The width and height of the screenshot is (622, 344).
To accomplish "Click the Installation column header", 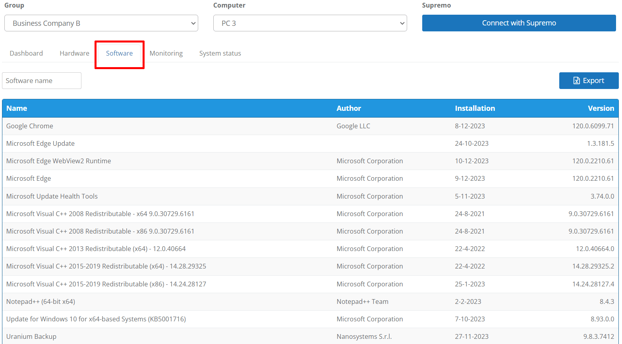I will point(475,108).
